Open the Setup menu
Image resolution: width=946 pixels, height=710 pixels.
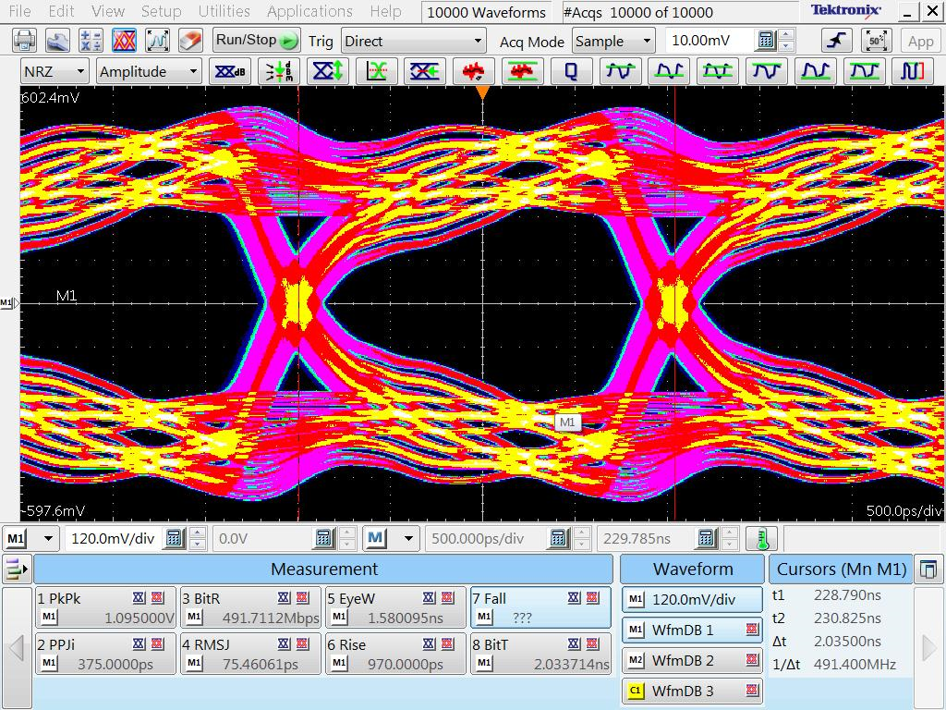(161, 11)
